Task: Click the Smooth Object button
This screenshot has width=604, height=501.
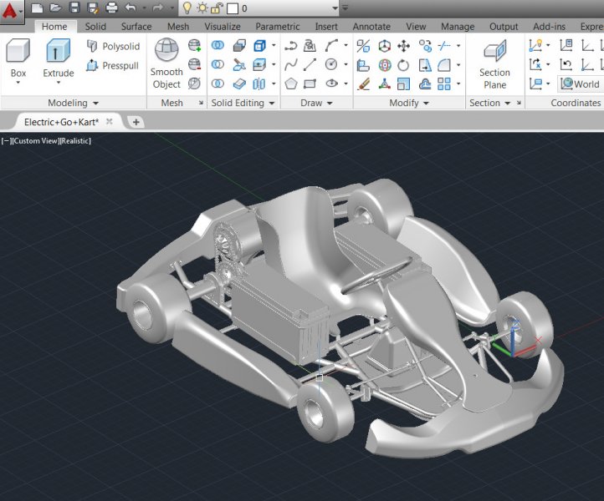Action: pos(166,63)
